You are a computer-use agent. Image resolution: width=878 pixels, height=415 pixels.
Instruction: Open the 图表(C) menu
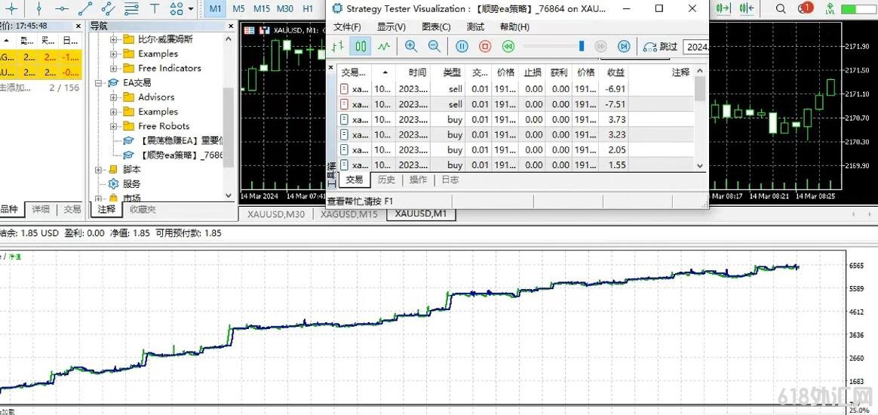(x=435, y=27)
